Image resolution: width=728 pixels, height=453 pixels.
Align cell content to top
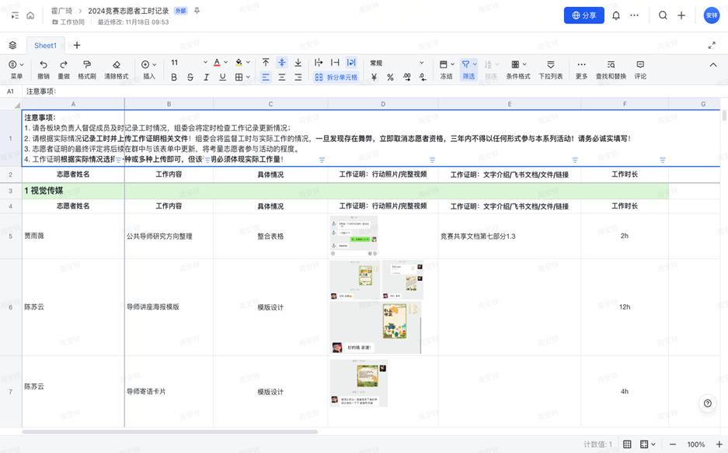pyautogui.click(x=266, y=63)
